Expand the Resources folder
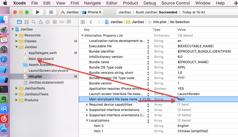Viewport: 238px width, 137px height. coord(16,35)
